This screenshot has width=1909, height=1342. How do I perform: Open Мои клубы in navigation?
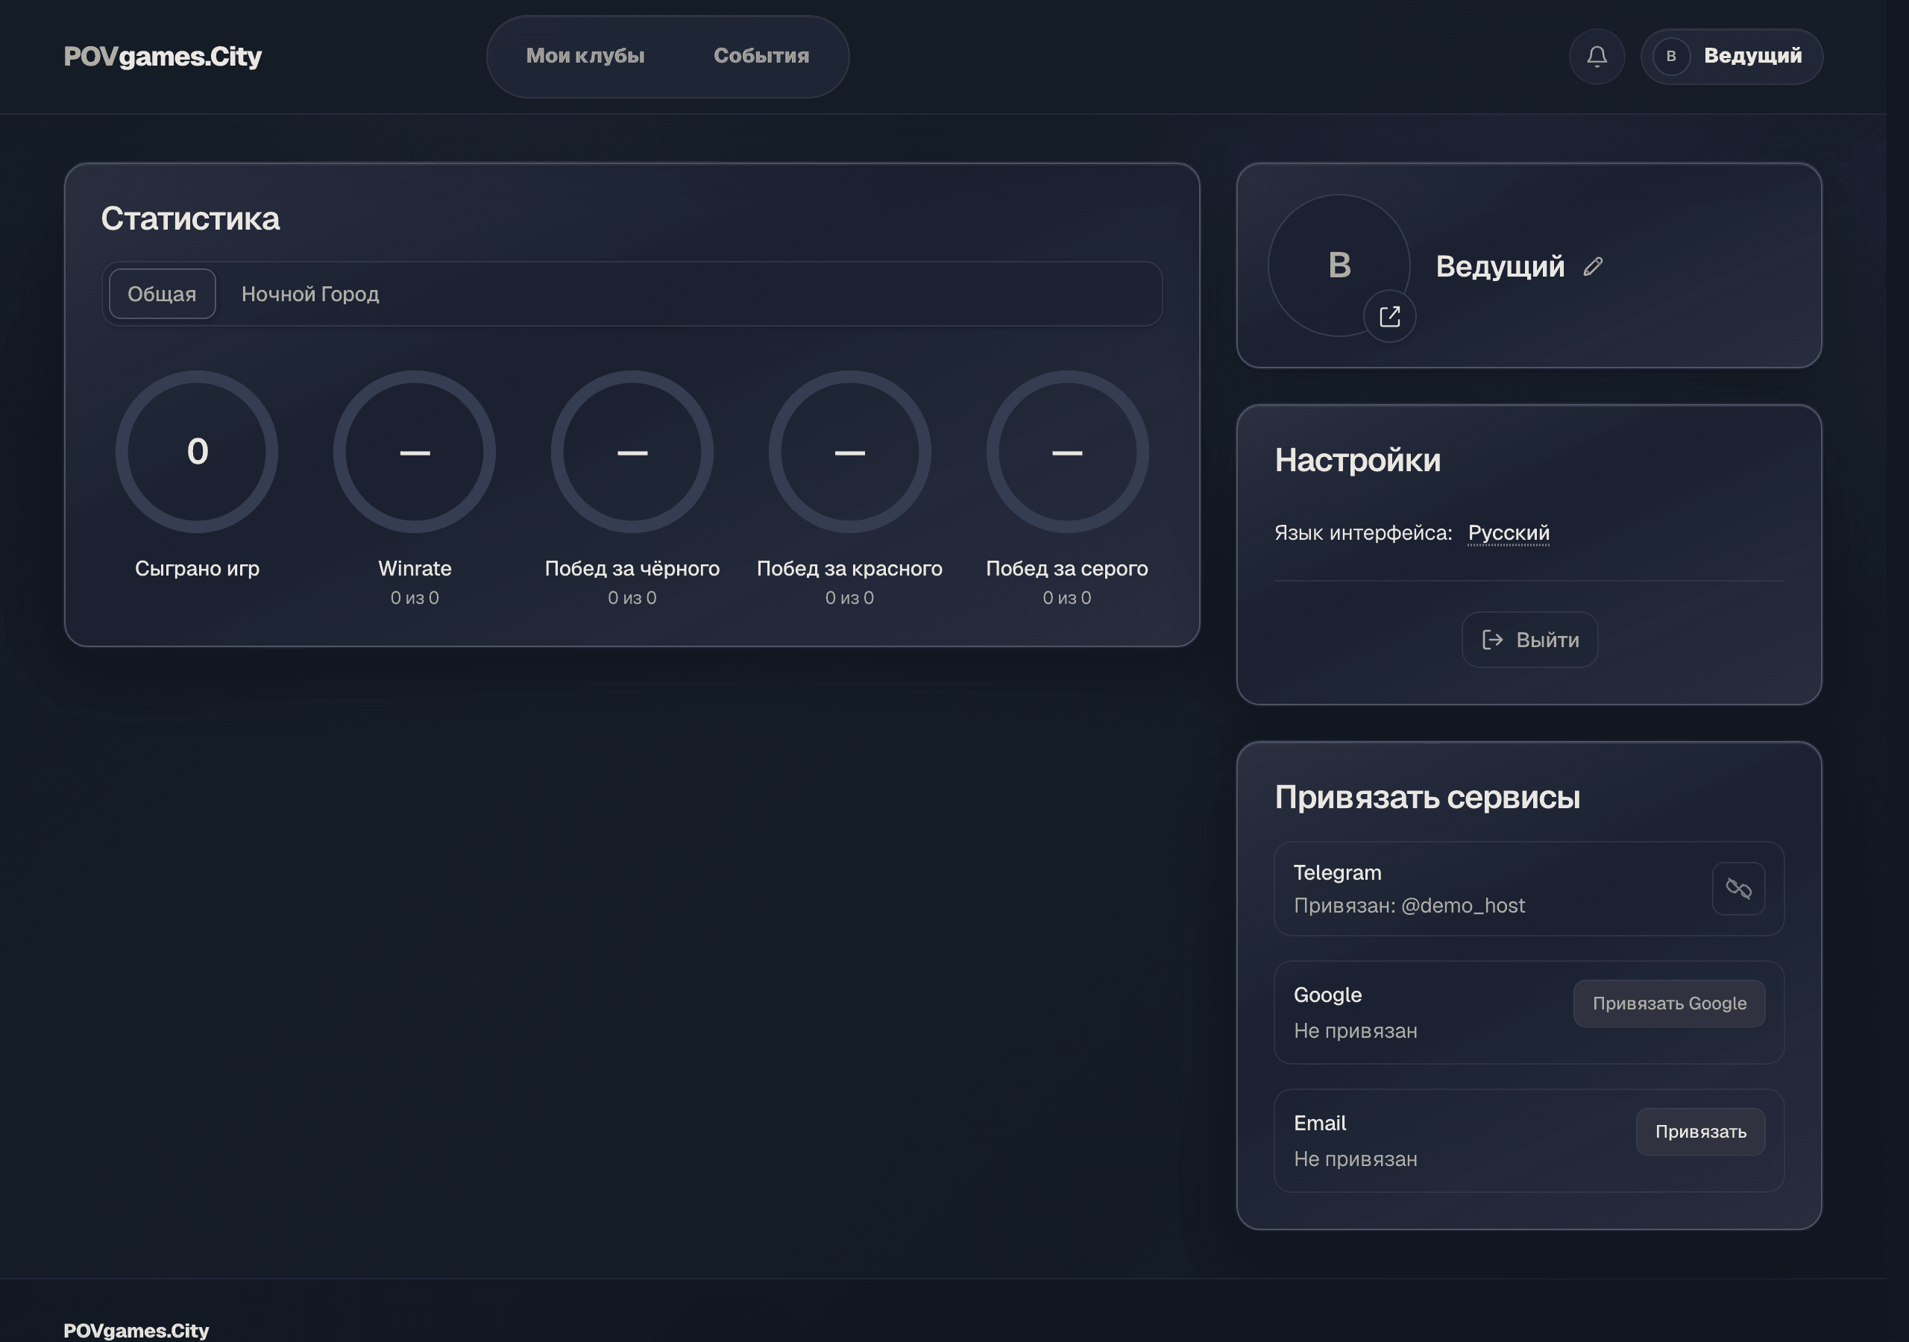click(585, 56)
